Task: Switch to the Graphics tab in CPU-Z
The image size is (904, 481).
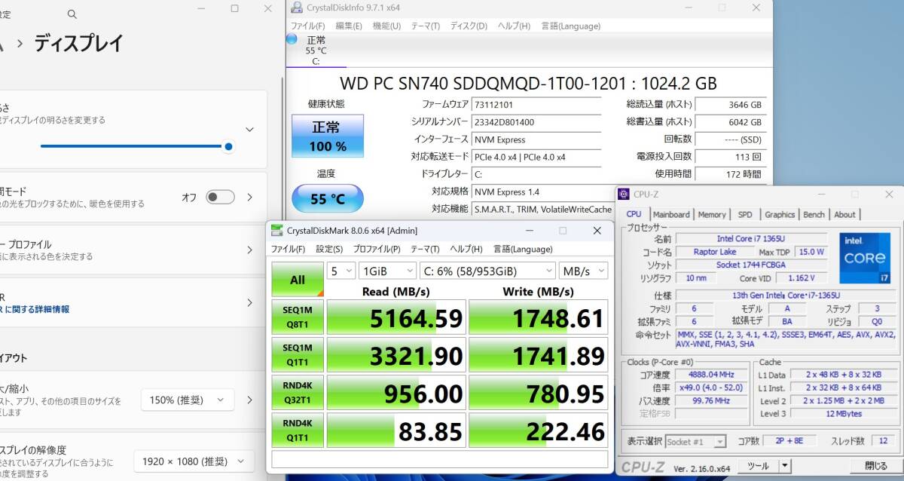Action: (x=780, y=215)
